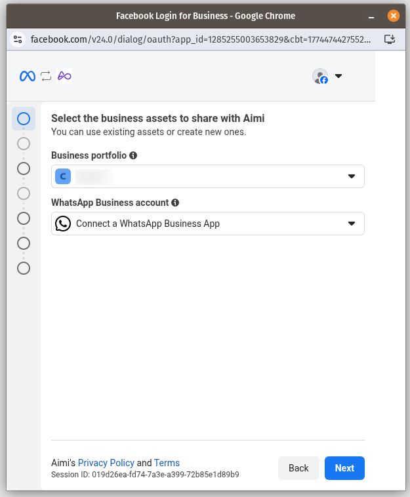Click the swap arrows icon between logos
The image size is (410, 497).
(x=46, y=76)
